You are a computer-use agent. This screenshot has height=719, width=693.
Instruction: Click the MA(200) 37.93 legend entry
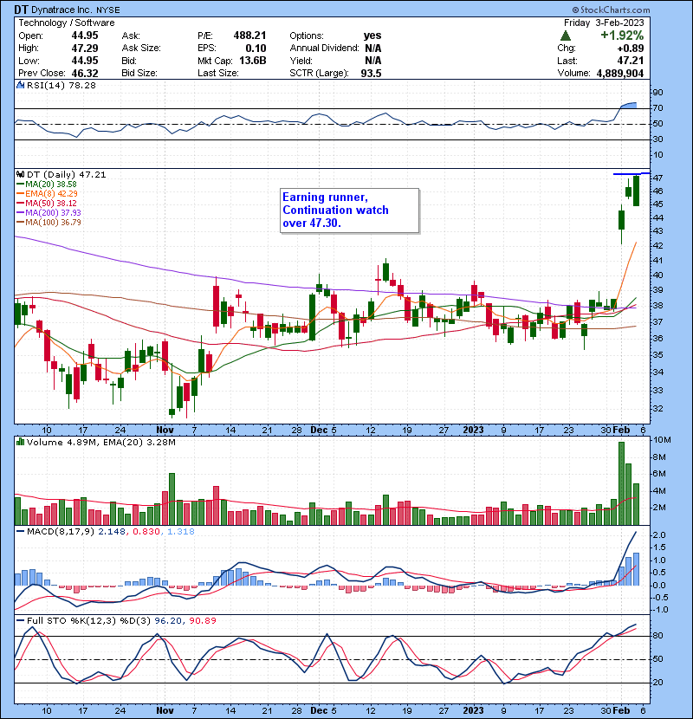coord(49,213)
